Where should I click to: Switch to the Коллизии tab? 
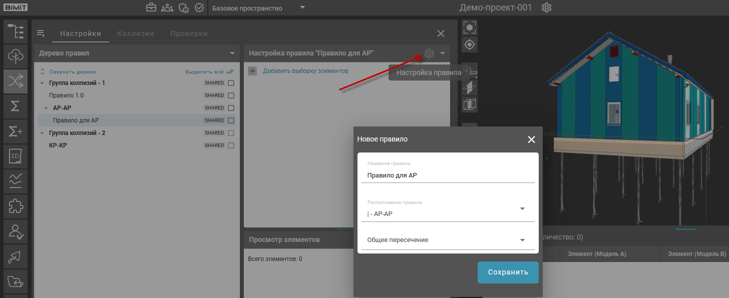tap(136, 33)
